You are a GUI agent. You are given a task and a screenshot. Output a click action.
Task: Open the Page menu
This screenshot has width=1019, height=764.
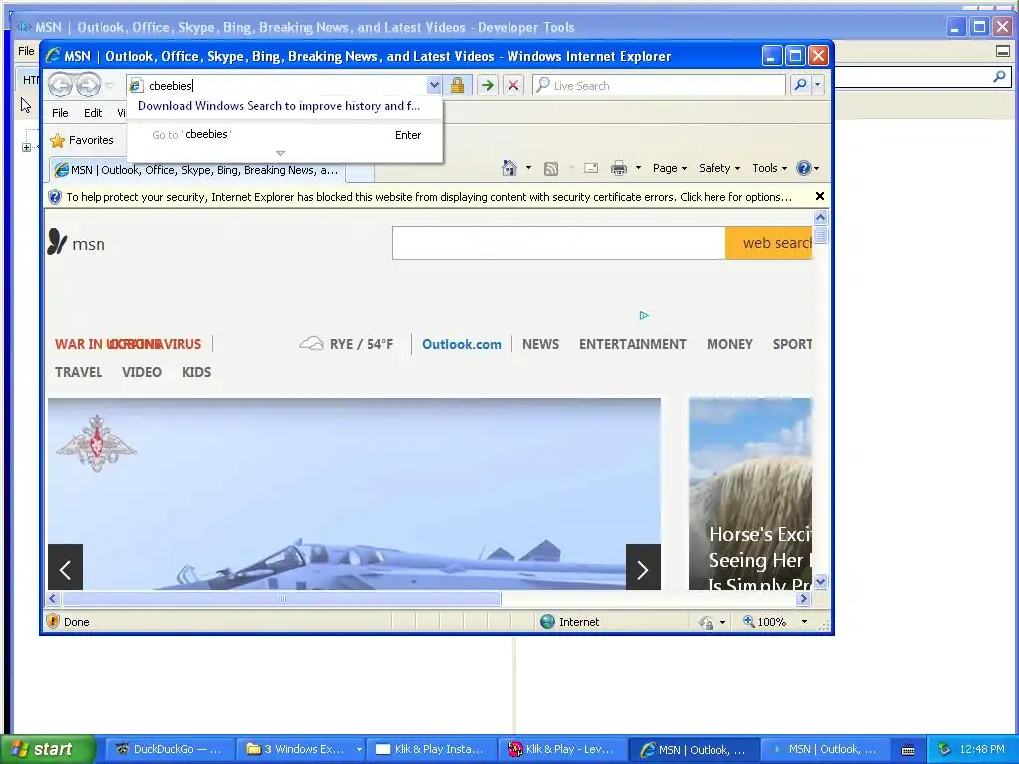click(x=670, y=168)
